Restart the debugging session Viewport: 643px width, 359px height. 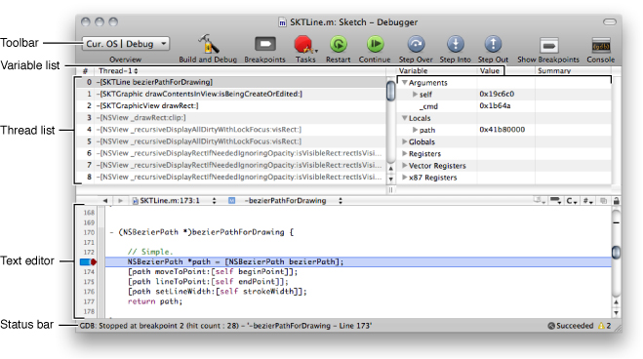[339, 44]
